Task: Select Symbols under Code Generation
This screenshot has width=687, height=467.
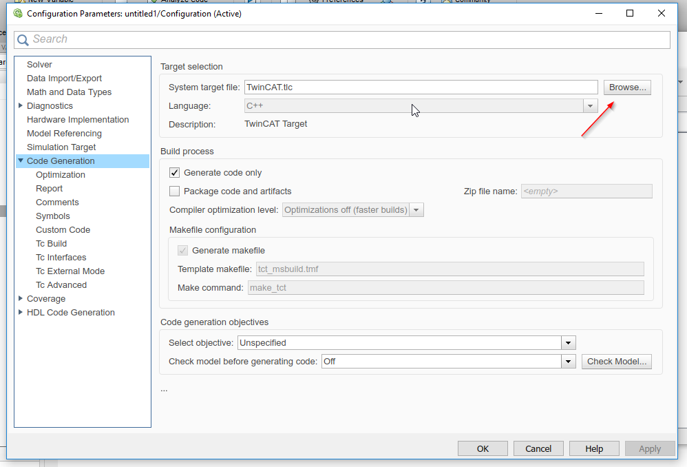Action: [52, 216]
